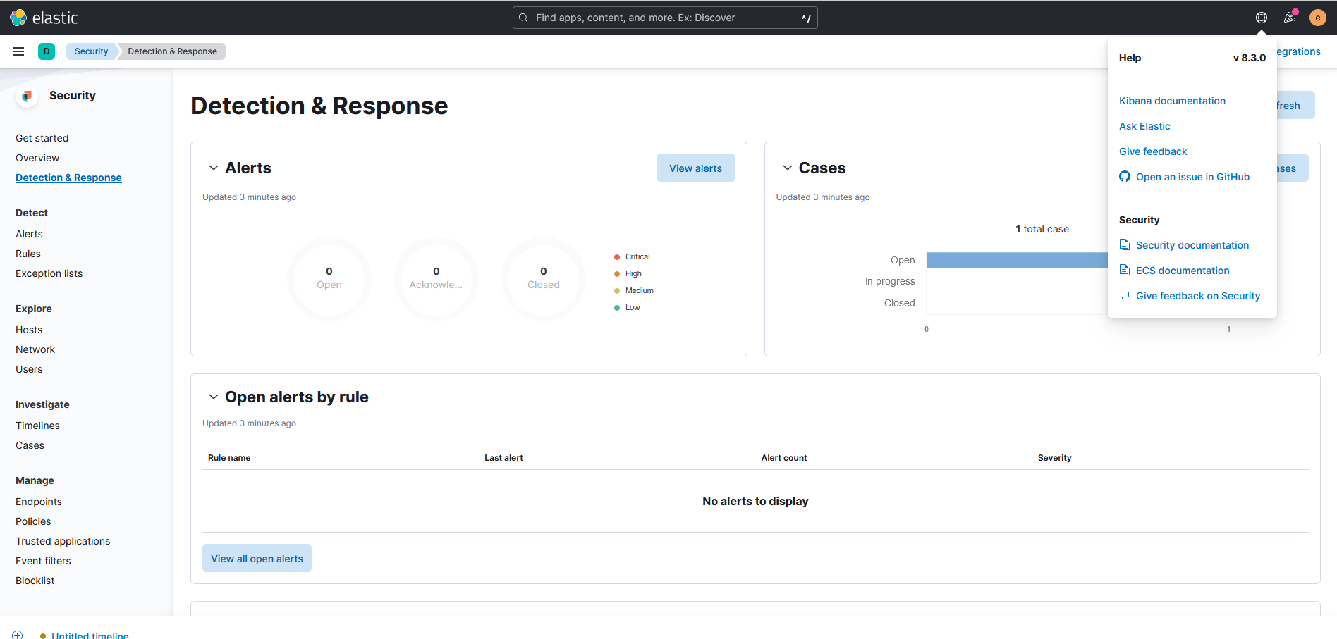Click the Elastic logo
The height and width of the screenshot is (639, 1337).
click(44, 18)
